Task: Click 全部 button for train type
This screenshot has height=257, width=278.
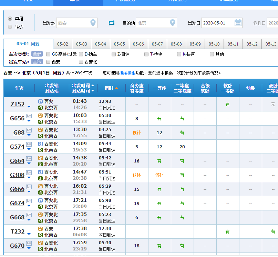Action: point(37,54)
